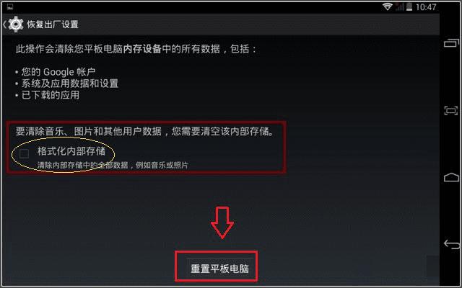Click the 重置平板电脑 button
The image size is (462, 288).
coord(219,269)
